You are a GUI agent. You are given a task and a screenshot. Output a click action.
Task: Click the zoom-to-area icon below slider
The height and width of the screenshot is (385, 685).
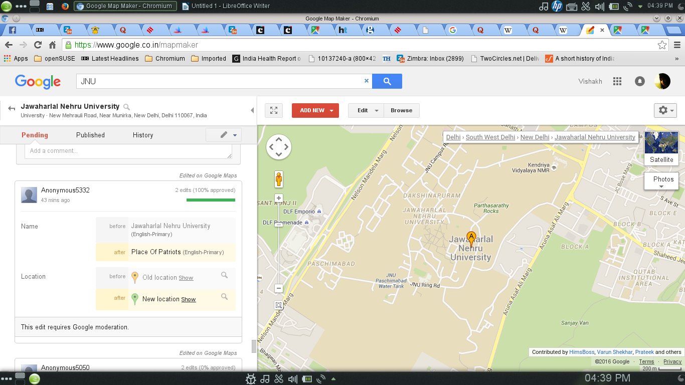point(279,305)
